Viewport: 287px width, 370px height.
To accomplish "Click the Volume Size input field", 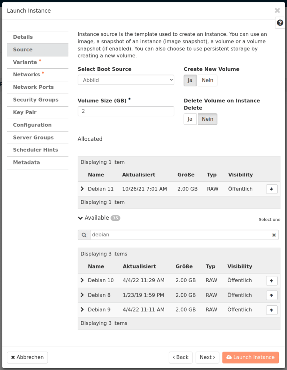I will pos(126,111).
